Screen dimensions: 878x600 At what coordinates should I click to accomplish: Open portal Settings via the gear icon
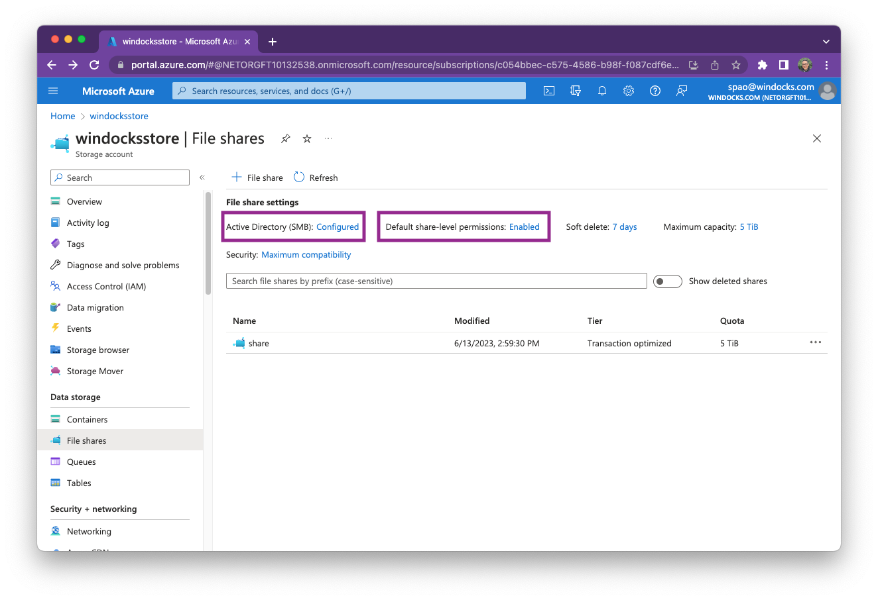tap(628, 91)
